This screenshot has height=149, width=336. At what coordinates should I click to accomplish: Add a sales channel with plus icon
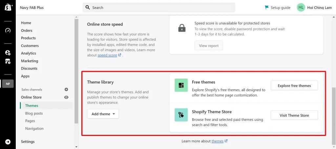(66, 89)
